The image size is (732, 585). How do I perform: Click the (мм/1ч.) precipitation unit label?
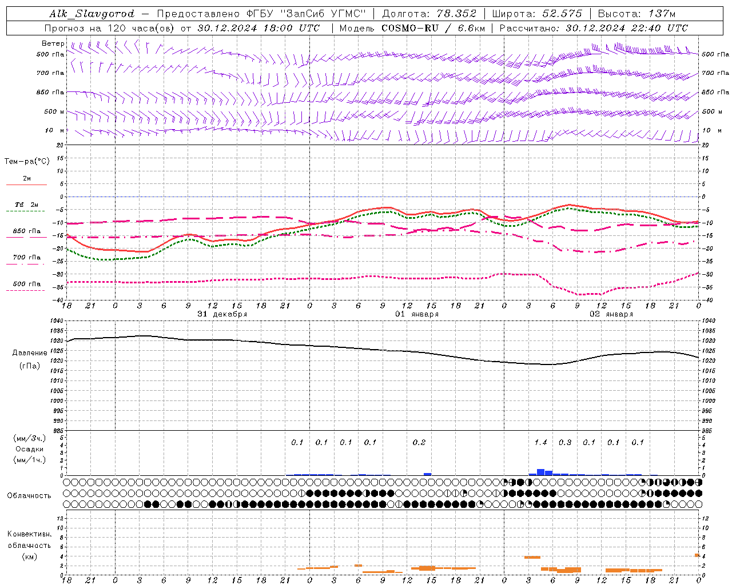pyautogui.click(x=29, y=460)
